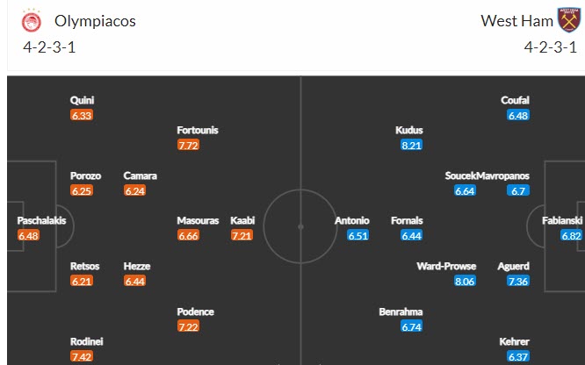Select player Quini
The width and height of the screenshot is (585, 365).
[82, 100]
